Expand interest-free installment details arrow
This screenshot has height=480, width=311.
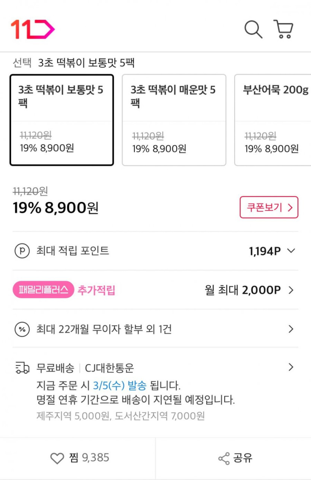click(291, 329)
